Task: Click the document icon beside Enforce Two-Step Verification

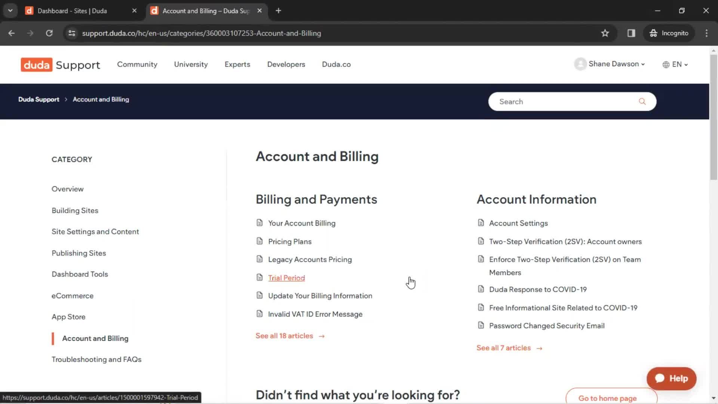Action: (481, 259)
